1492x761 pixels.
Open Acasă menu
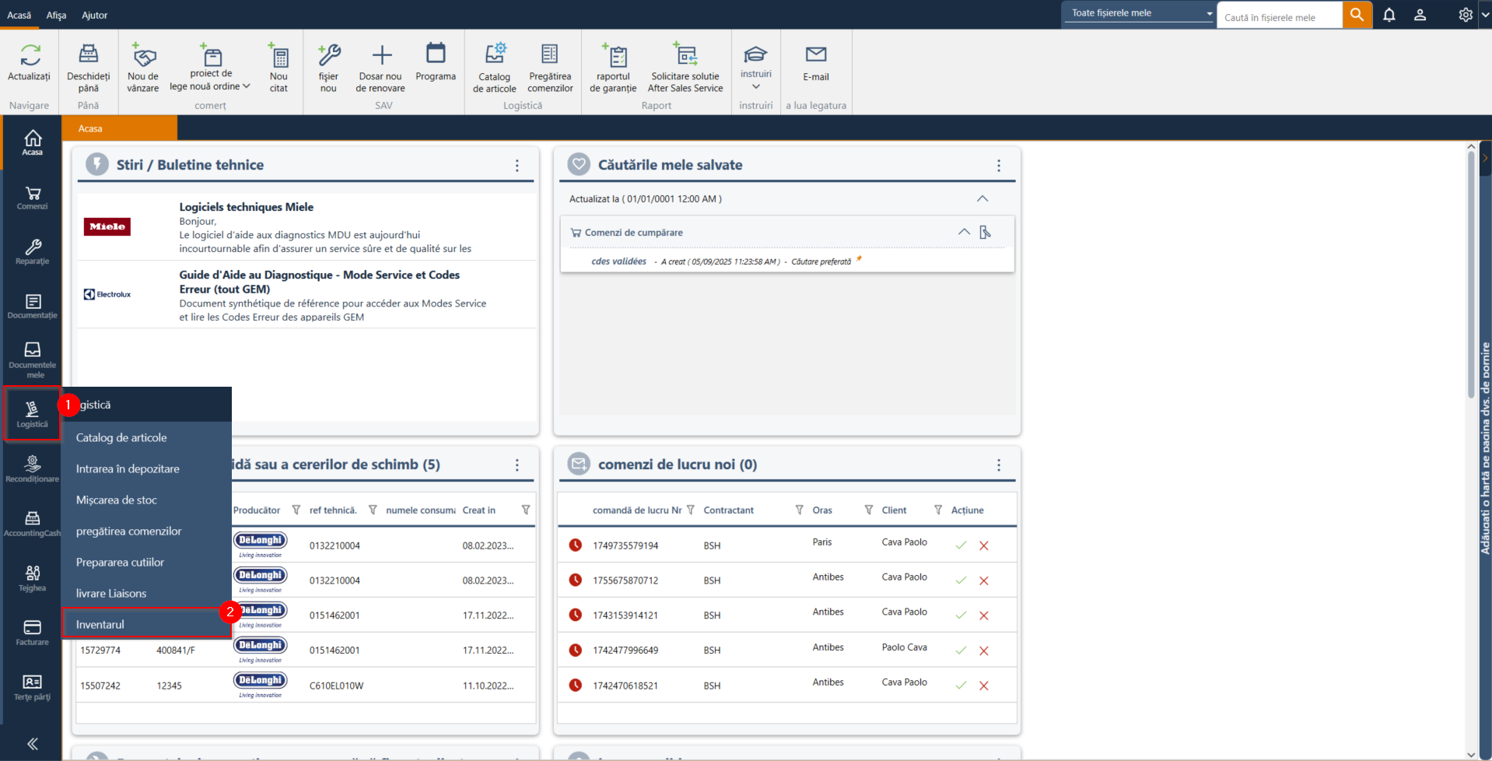(x=19, y=15)
